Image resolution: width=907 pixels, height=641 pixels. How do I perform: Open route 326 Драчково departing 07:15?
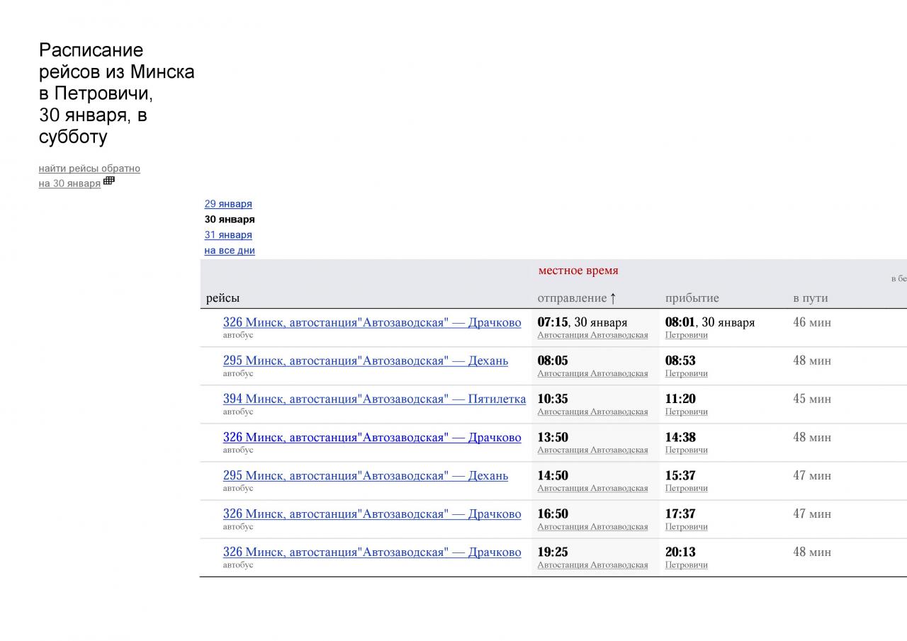pos(372,323)
